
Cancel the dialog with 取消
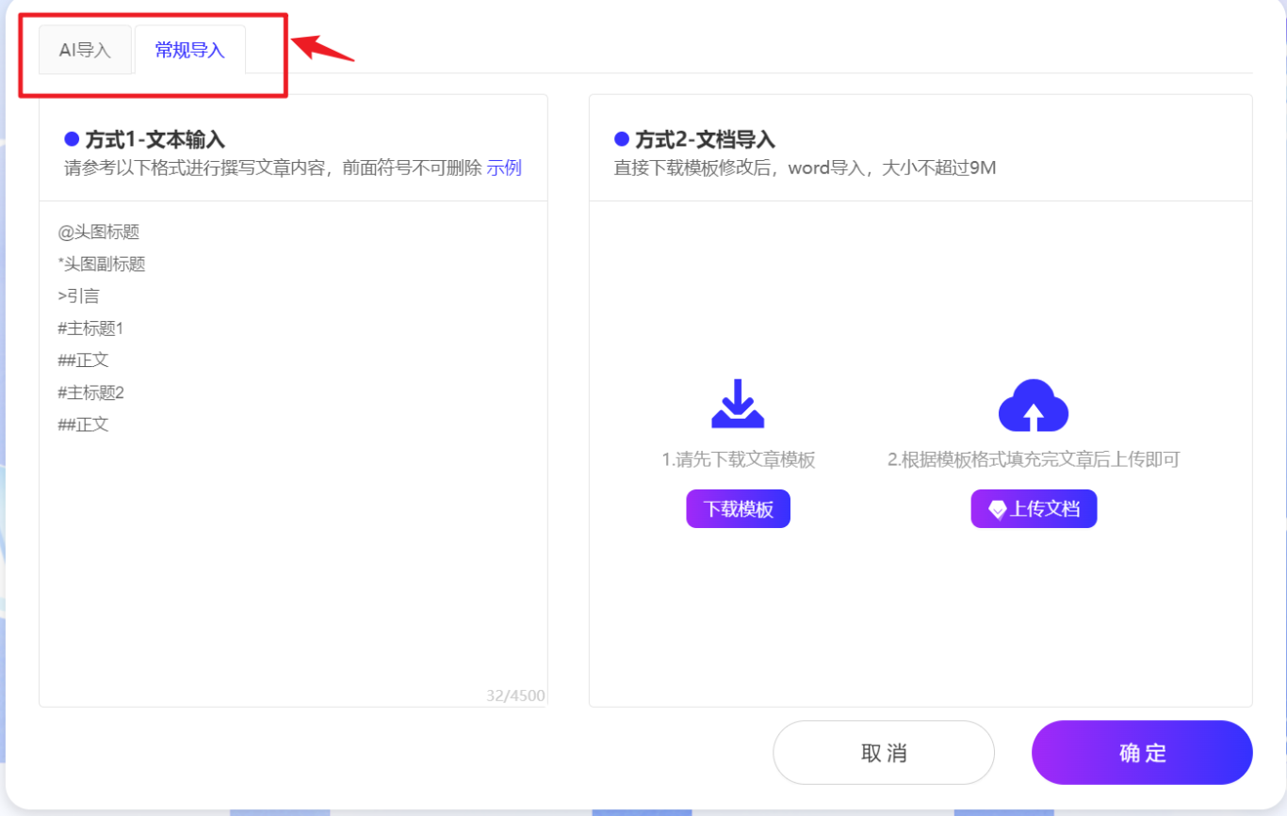coord(883,753)
